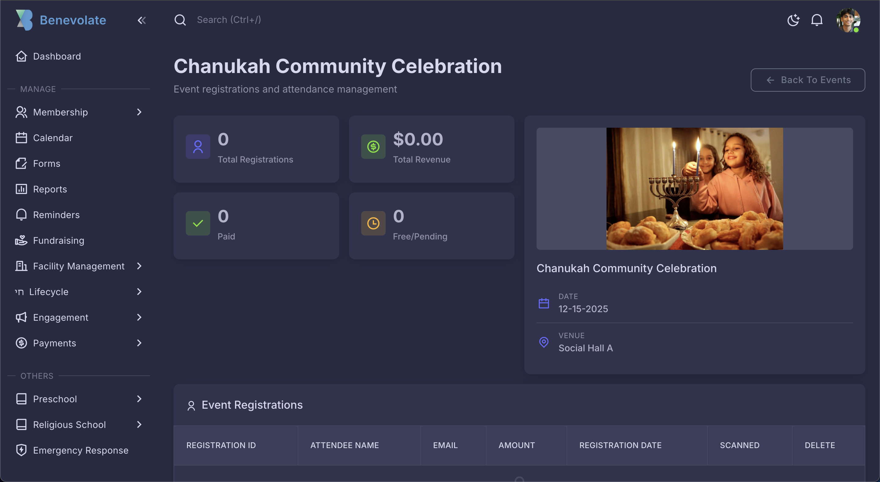Click the Chanukah event photo thumbnail
Image resolution: width=880 pixels, height=482 pixels.
click(695, 188)
